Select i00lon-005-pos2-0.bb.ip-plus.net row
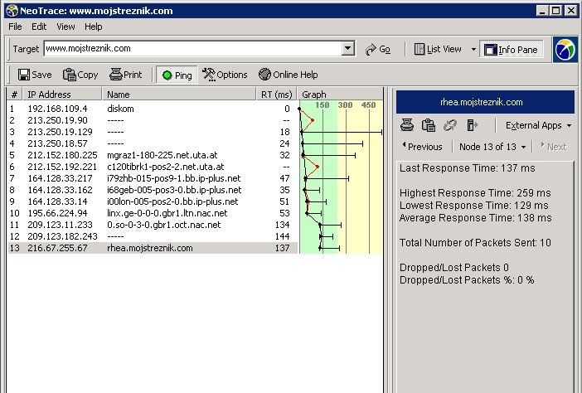The height and width of the screenshot is (393, 582). [x=153, y=201]
